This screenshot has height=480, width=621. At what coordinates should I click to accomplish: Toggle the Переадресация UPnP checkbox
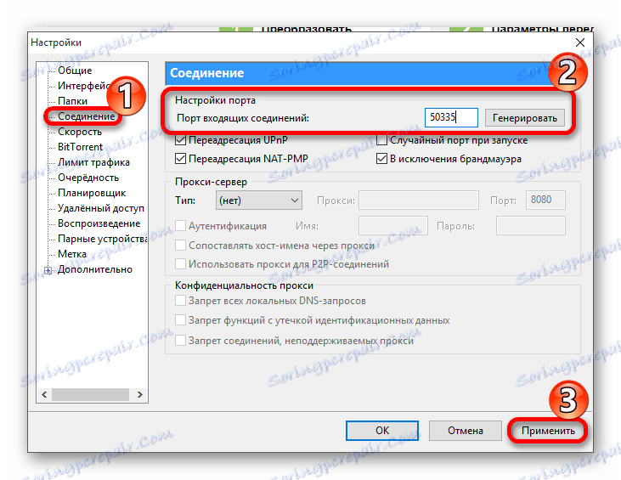[x=180, y=140]
